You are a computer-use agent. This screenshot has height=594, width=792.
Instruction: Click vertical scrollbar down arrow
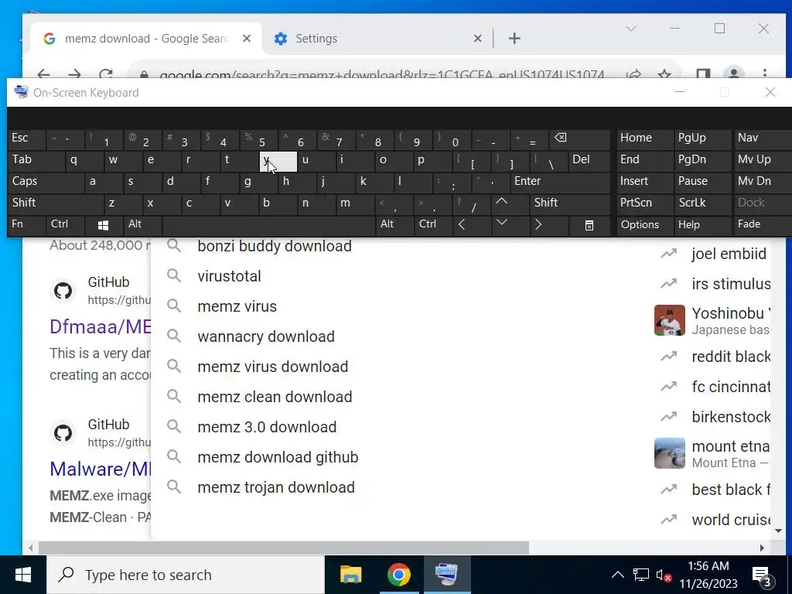pyautogui.click(x=778, y=531)
